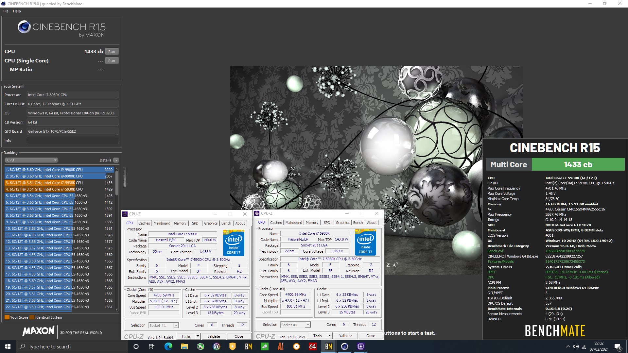
Task: Click Tools button in right CPU-Z
Action: point(318,336)
